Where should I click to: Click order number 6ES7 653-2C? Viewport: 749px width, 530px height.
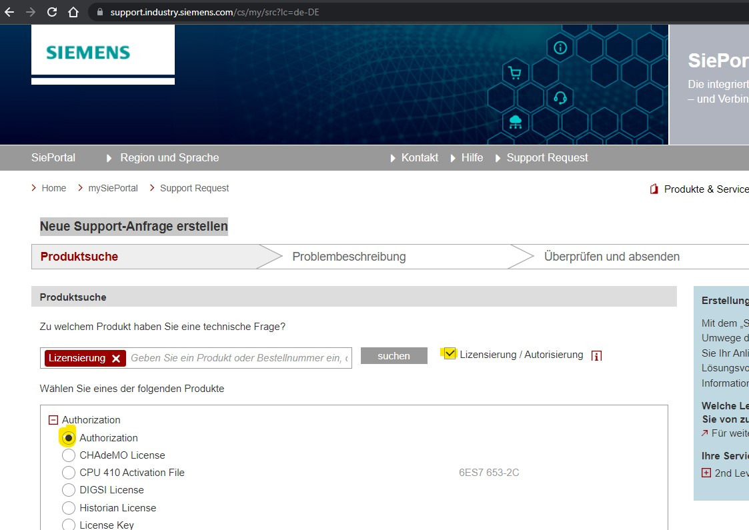pos(489,473)
